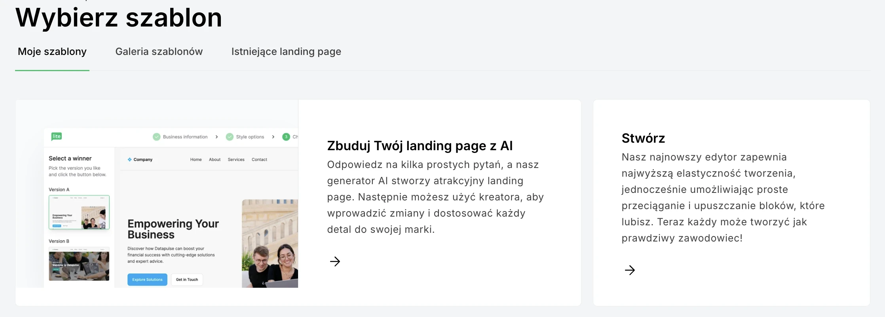Click the chevron after Business information
Viewport: 885px width, 317px height.
(x=217, y=137)
